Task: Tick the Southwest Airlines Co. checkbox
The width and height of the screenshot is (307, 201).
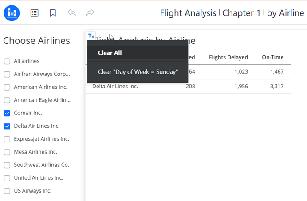Action: click(7, 165)
